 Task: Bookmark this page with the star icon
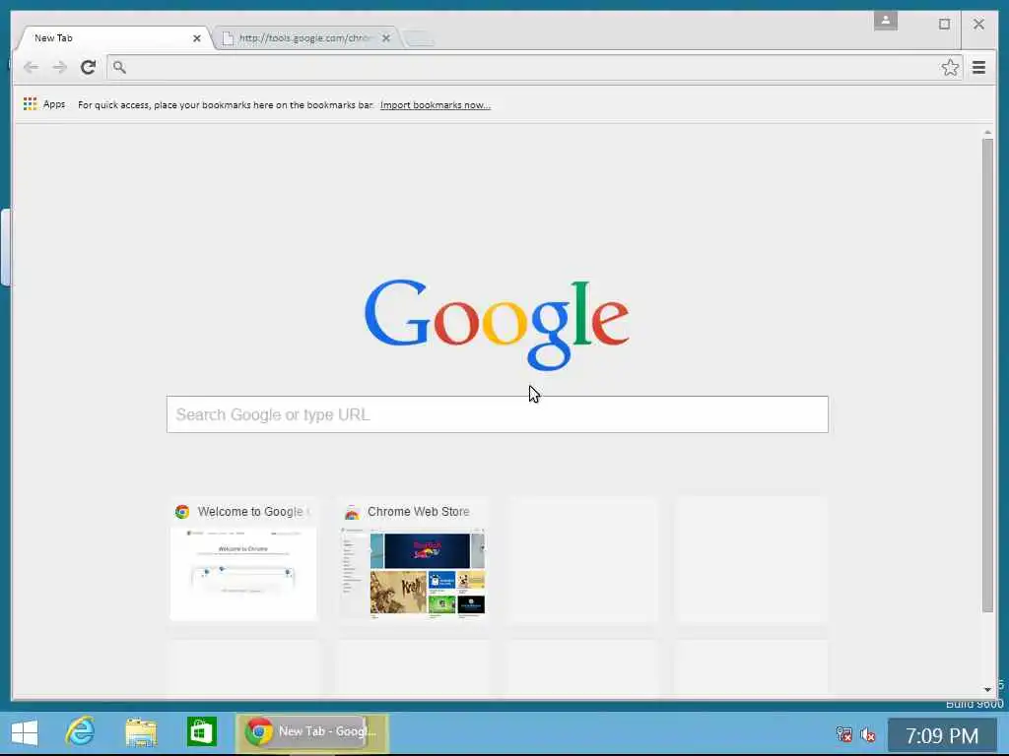tap(950, 68)
